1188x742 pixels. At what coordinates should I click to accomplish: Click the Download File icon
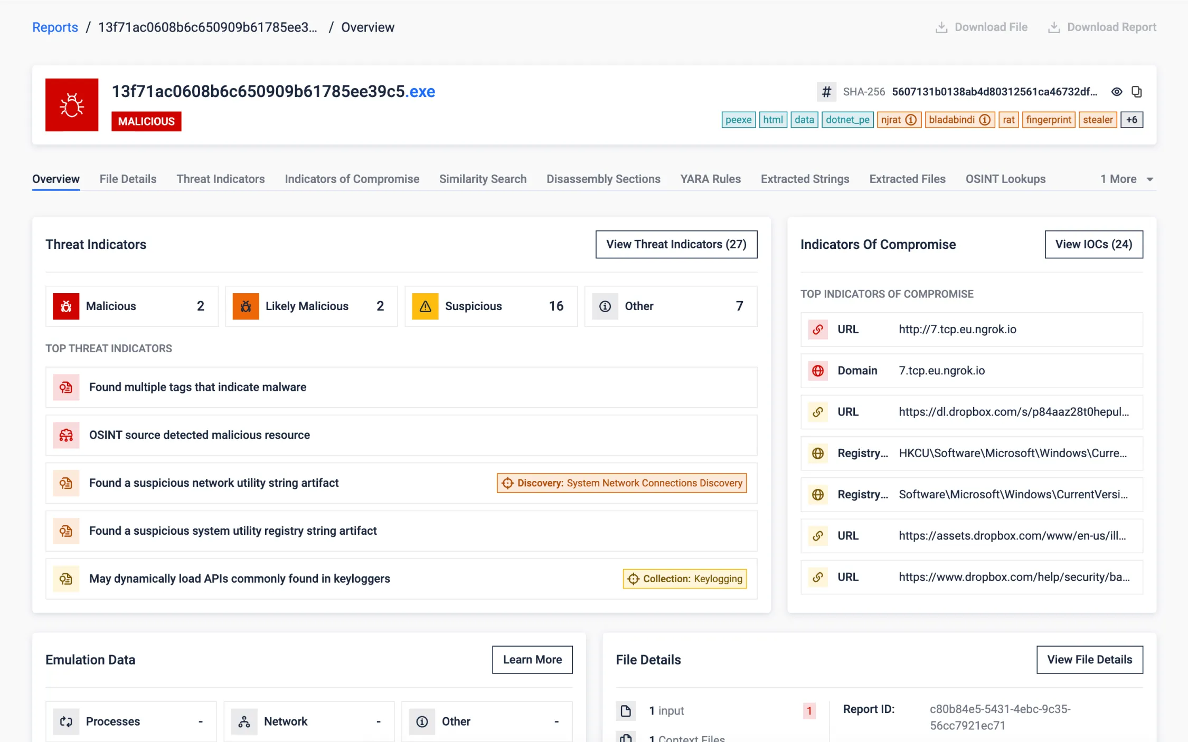pyautogui.click(x=941, y=27)
